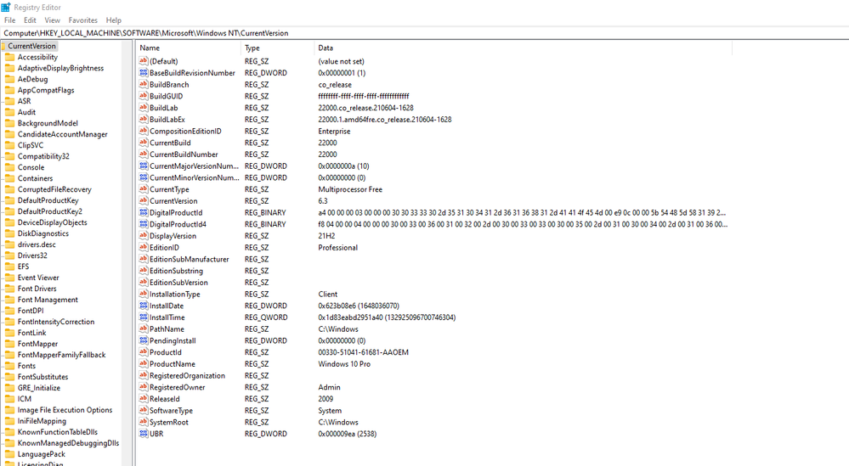849x466 pixels.
Task: Select the CompositionEditionID string icon
Action: click(x=144, y=131)
